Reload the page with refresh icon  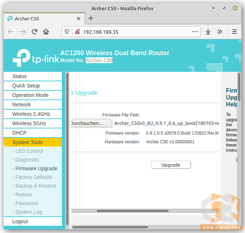click(x=34, y=32)
